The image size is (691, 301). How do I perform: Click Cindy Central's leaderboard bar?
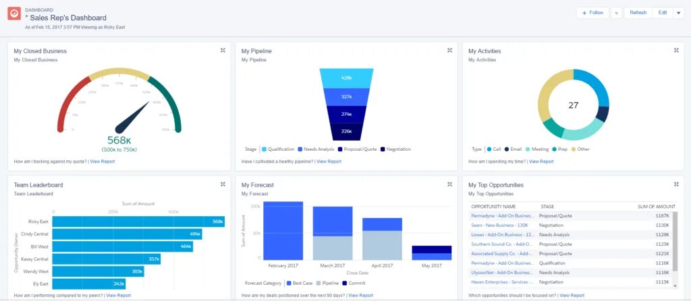pos(127,234)
